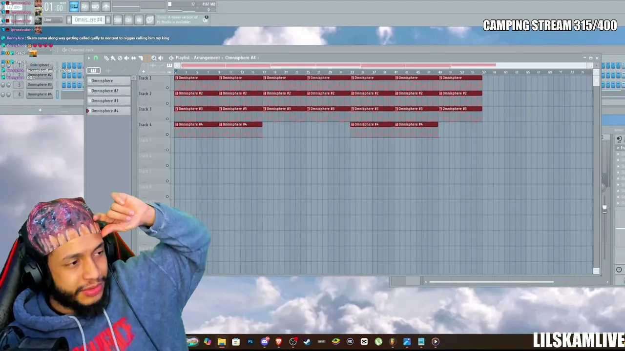The image size is (625, 351).
Task: Toggle the Ctrl modifier button
Action: coord(128,20)
